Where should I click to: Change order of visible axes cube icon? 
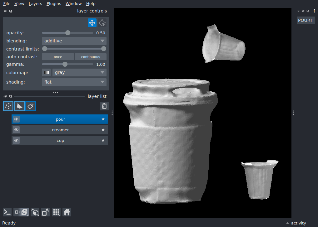pos(35,212)
